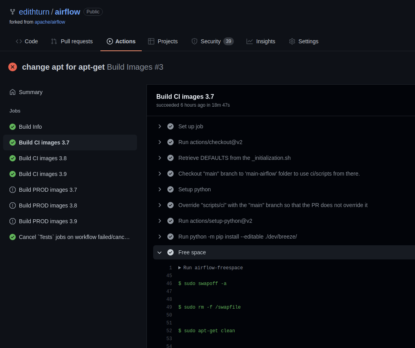Click success check icon on Free space step
Viewport: 415px width, 348px height.
(x=170, y=252)
